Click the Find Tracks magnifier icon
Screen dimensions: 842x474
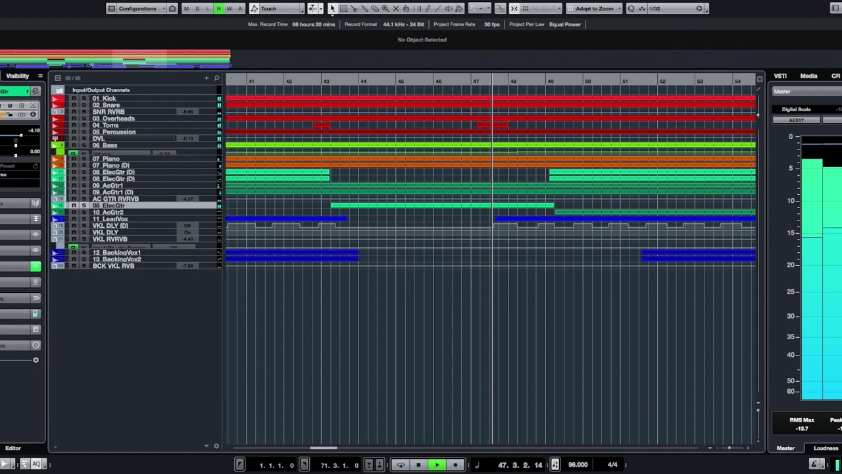tap(216, 78)
